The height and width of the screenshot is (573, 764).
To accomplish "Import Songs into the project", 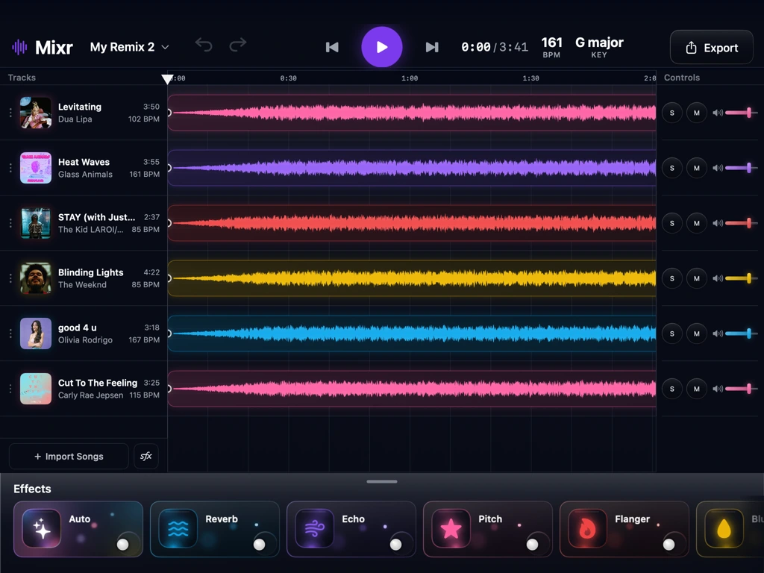I will [69, 456].
